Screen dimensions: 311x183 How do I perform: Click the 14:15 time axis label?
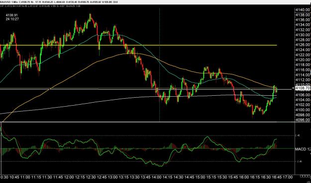167,177
